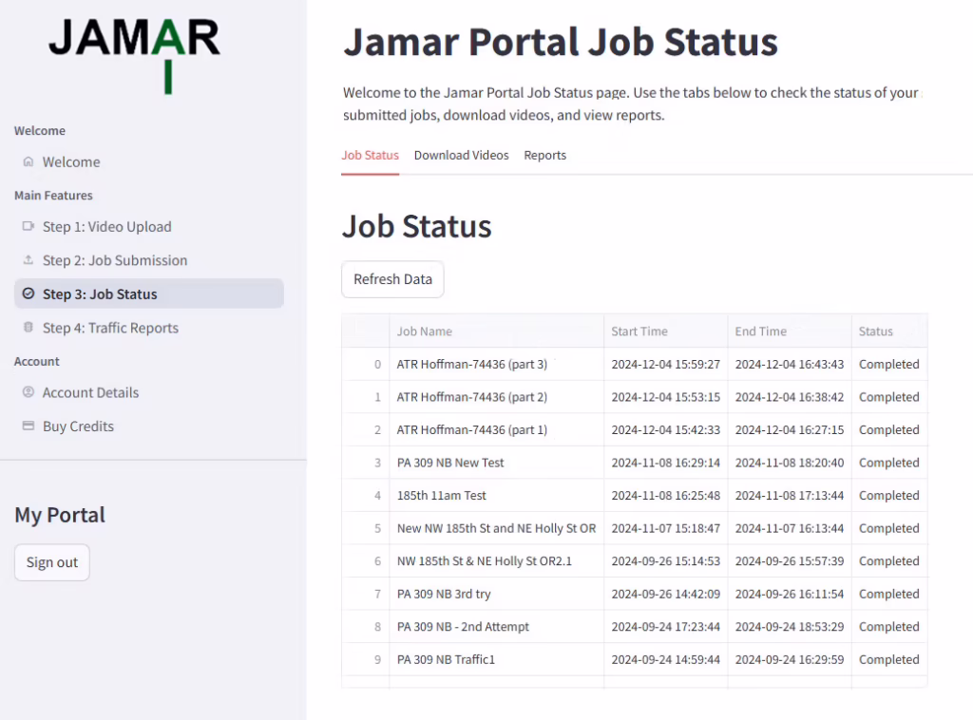Select cell ATR Hoffman-74436 (part 3)
The image size is (973, 720).
point(496,364)
